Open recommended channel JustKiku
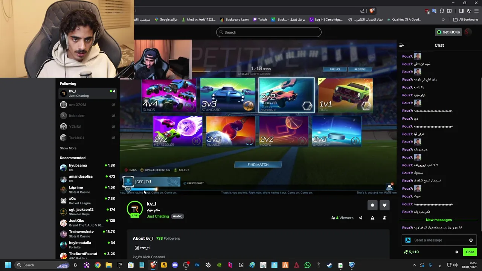 point(87,223)
